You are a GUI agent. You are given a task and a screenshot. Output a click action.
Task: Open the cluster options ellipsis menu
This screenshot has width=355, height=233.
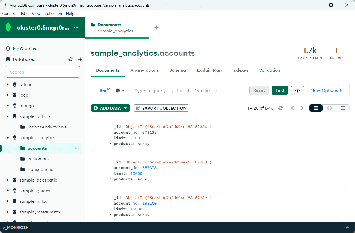(x=76, y=27)
